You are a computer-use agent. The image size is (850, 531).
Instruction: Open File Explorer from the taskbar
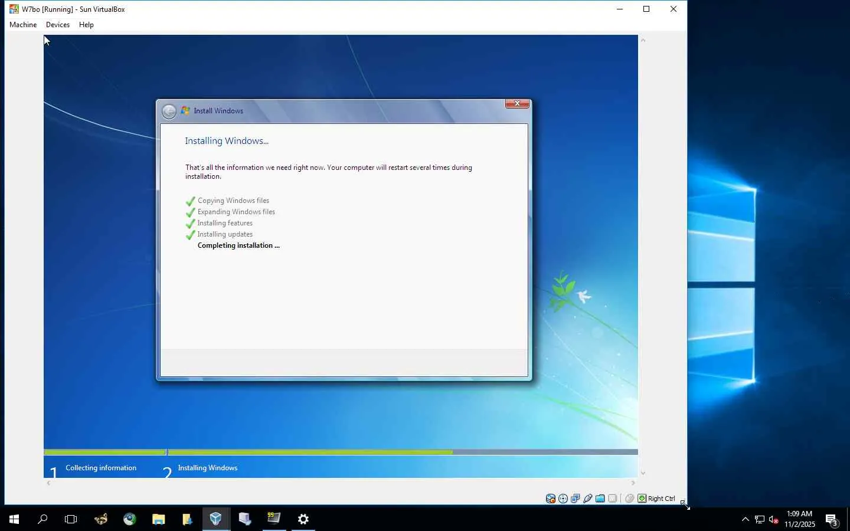tap(159, 519)
